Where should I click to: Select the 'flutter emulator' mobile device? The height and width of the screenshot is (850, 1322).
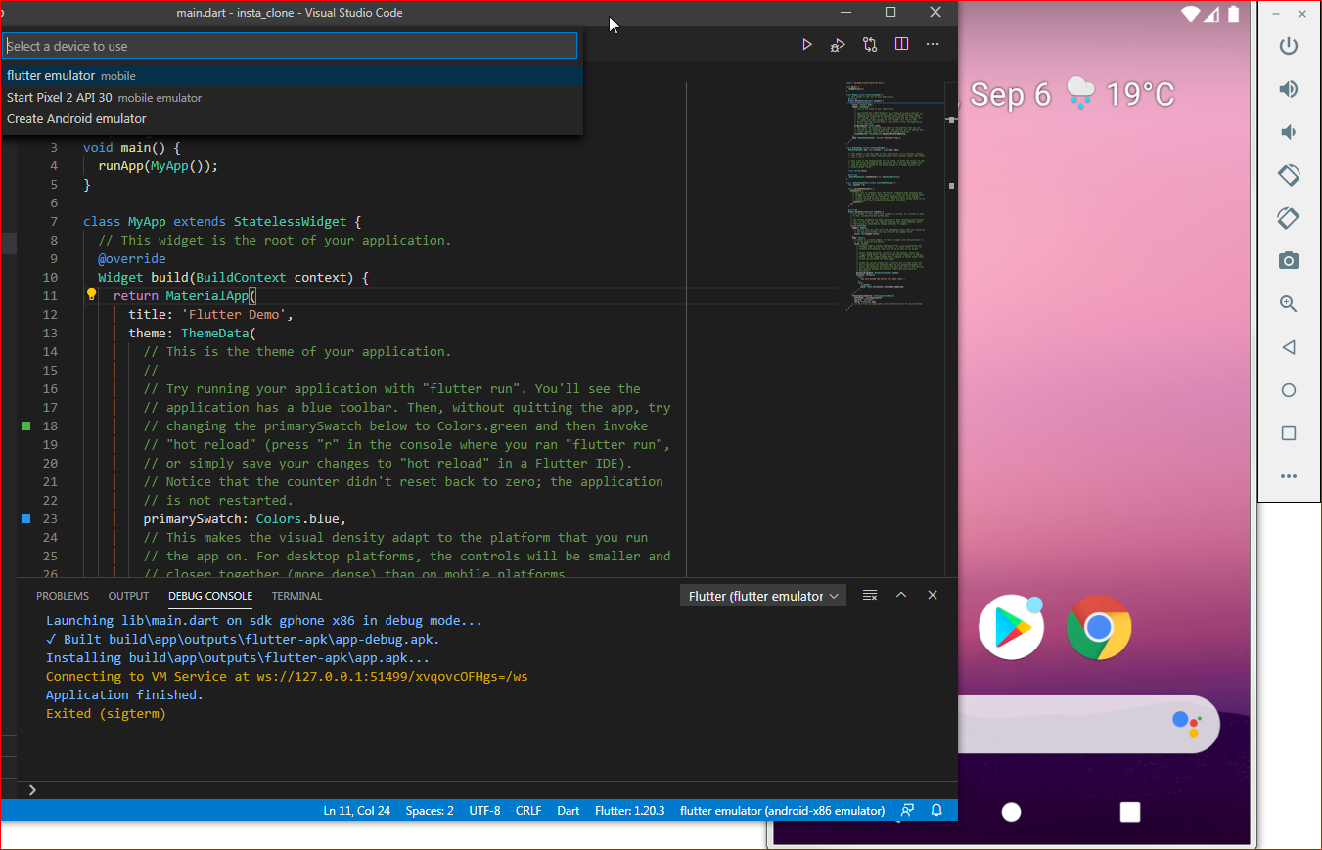[x=292, y=75]
